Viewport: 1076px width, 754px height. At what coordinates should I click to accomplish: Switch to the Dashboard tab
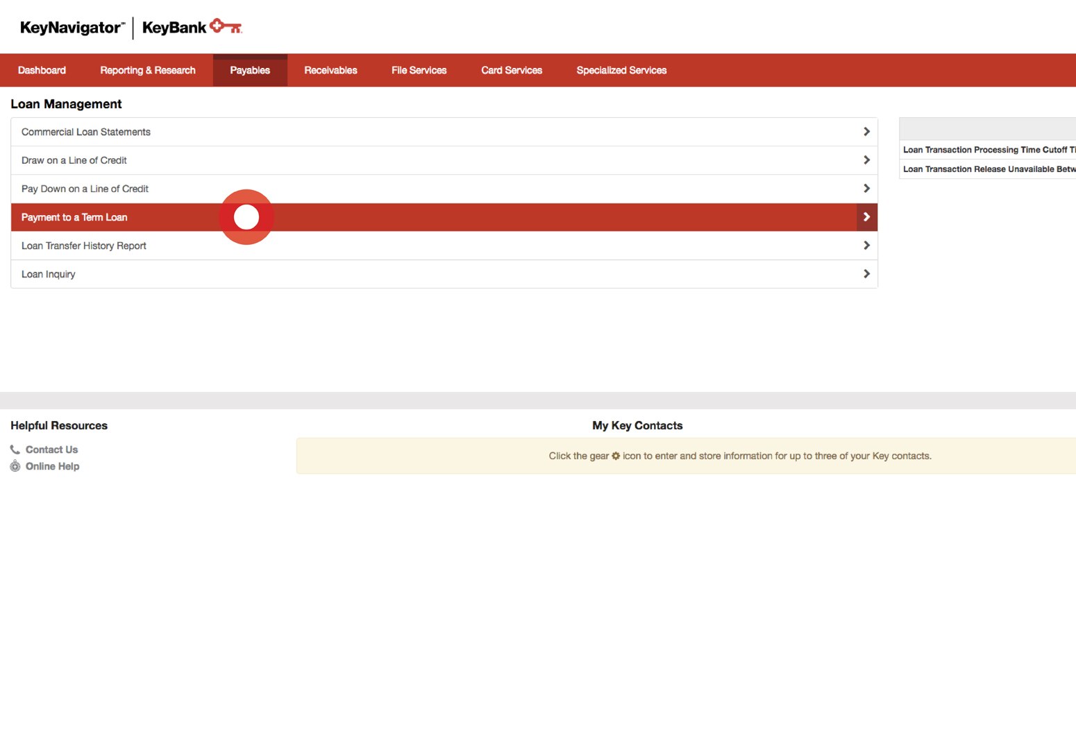click(42, 69)
